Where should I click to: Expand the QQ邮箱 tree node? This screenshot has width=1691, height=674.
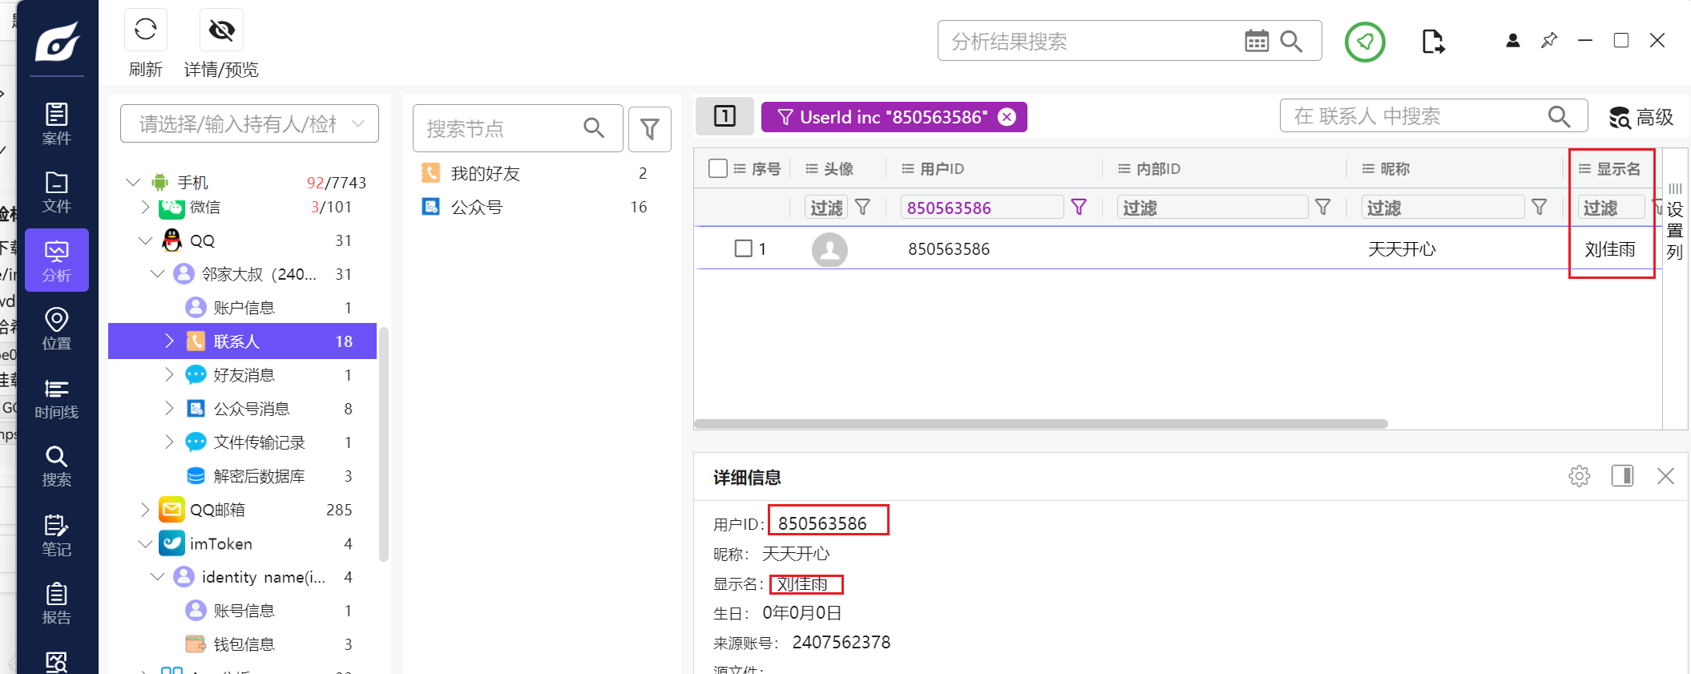(145, 510)
